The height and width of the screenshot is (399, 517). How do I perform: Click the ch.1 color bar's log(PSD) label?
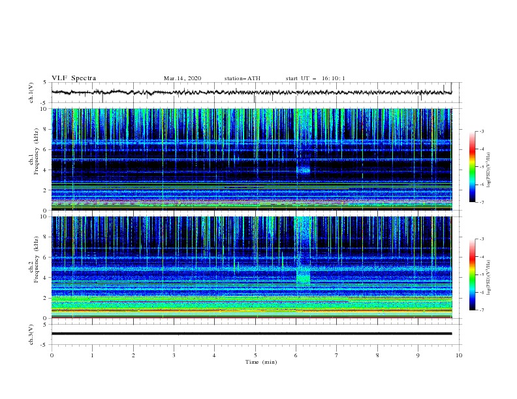coord(489,170)
